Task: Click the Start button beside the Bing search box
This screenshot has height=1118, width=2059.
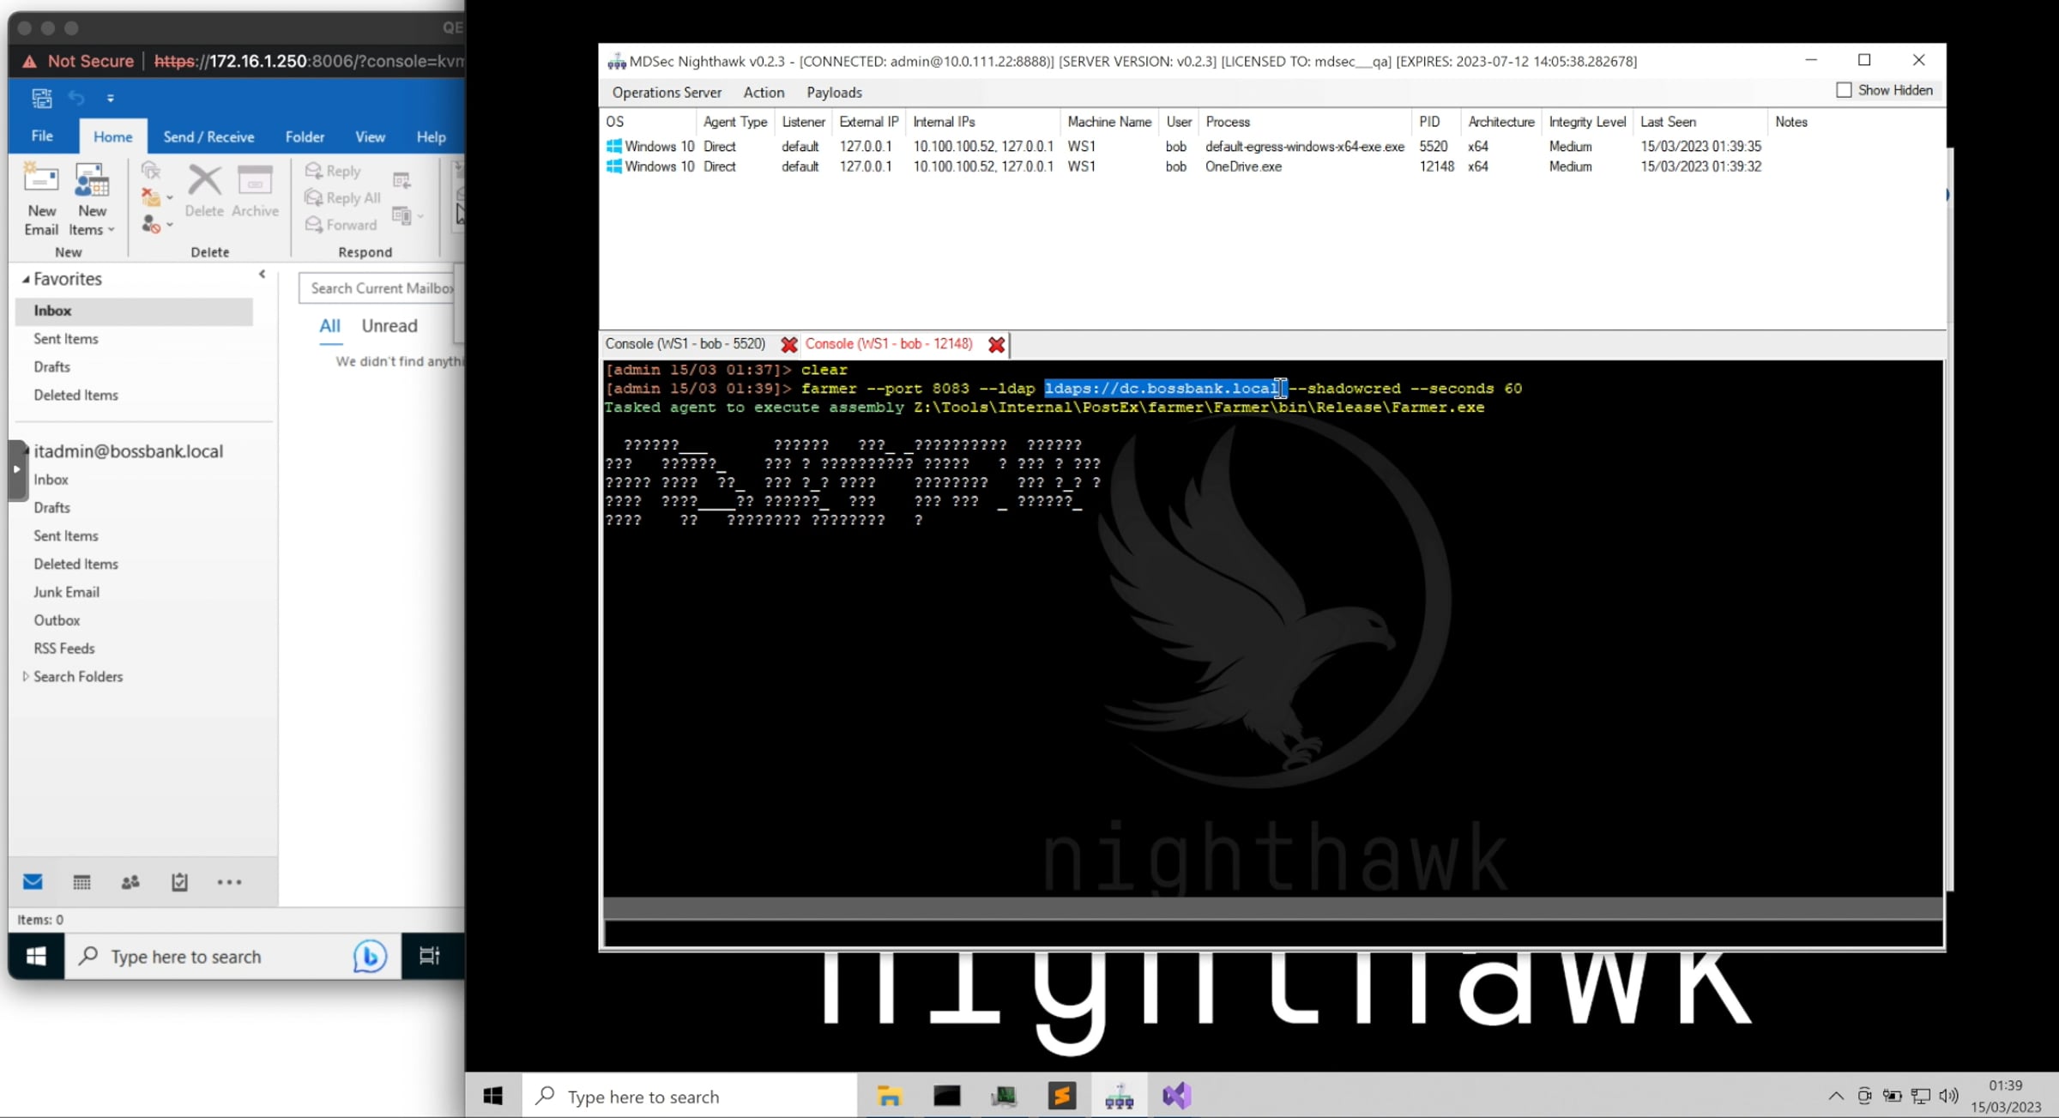Action: [36, 956]
